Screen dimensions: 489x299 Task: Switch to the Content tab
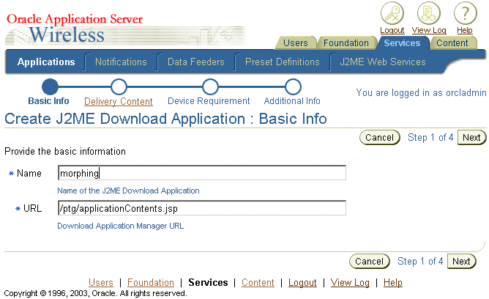[x=452, y=43]
